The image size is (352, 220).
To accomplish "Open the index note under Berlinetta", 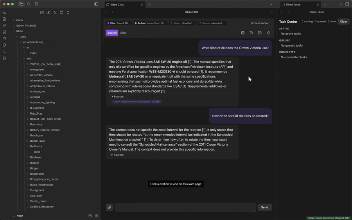I will (x=37, y=152).
